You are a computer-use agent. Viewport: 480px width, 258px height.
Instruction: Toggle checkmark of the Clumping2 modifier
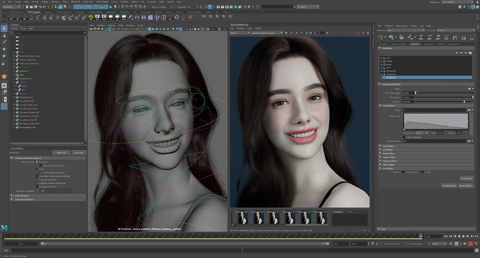tap(382, 74)
